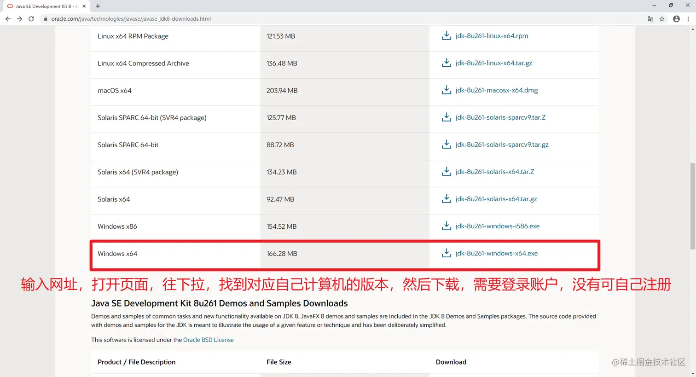Screen dimensions: 696x377
Task: Open the Chrome profile account icon
Action: pos(676,19)
